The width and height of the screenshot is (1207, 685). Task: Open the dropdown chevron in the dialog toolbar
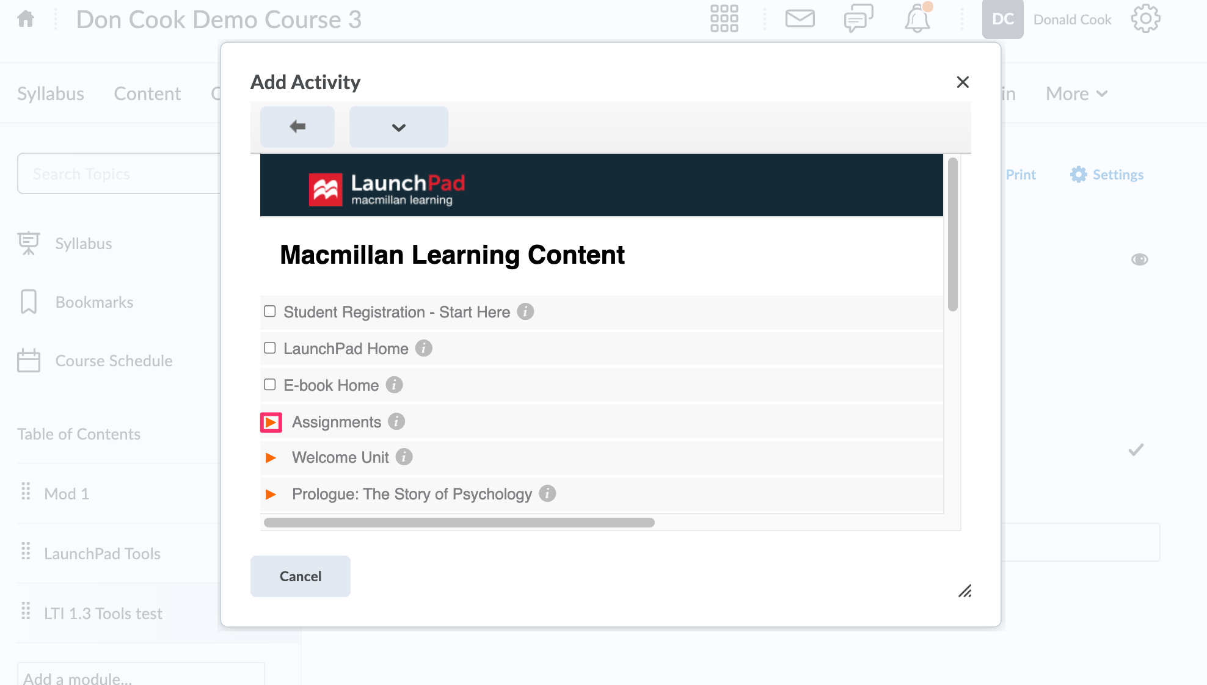coord(398,127)
